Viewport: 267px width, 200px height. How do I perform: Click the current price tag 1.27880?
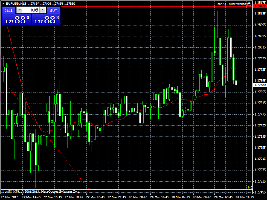pos(260,85)
